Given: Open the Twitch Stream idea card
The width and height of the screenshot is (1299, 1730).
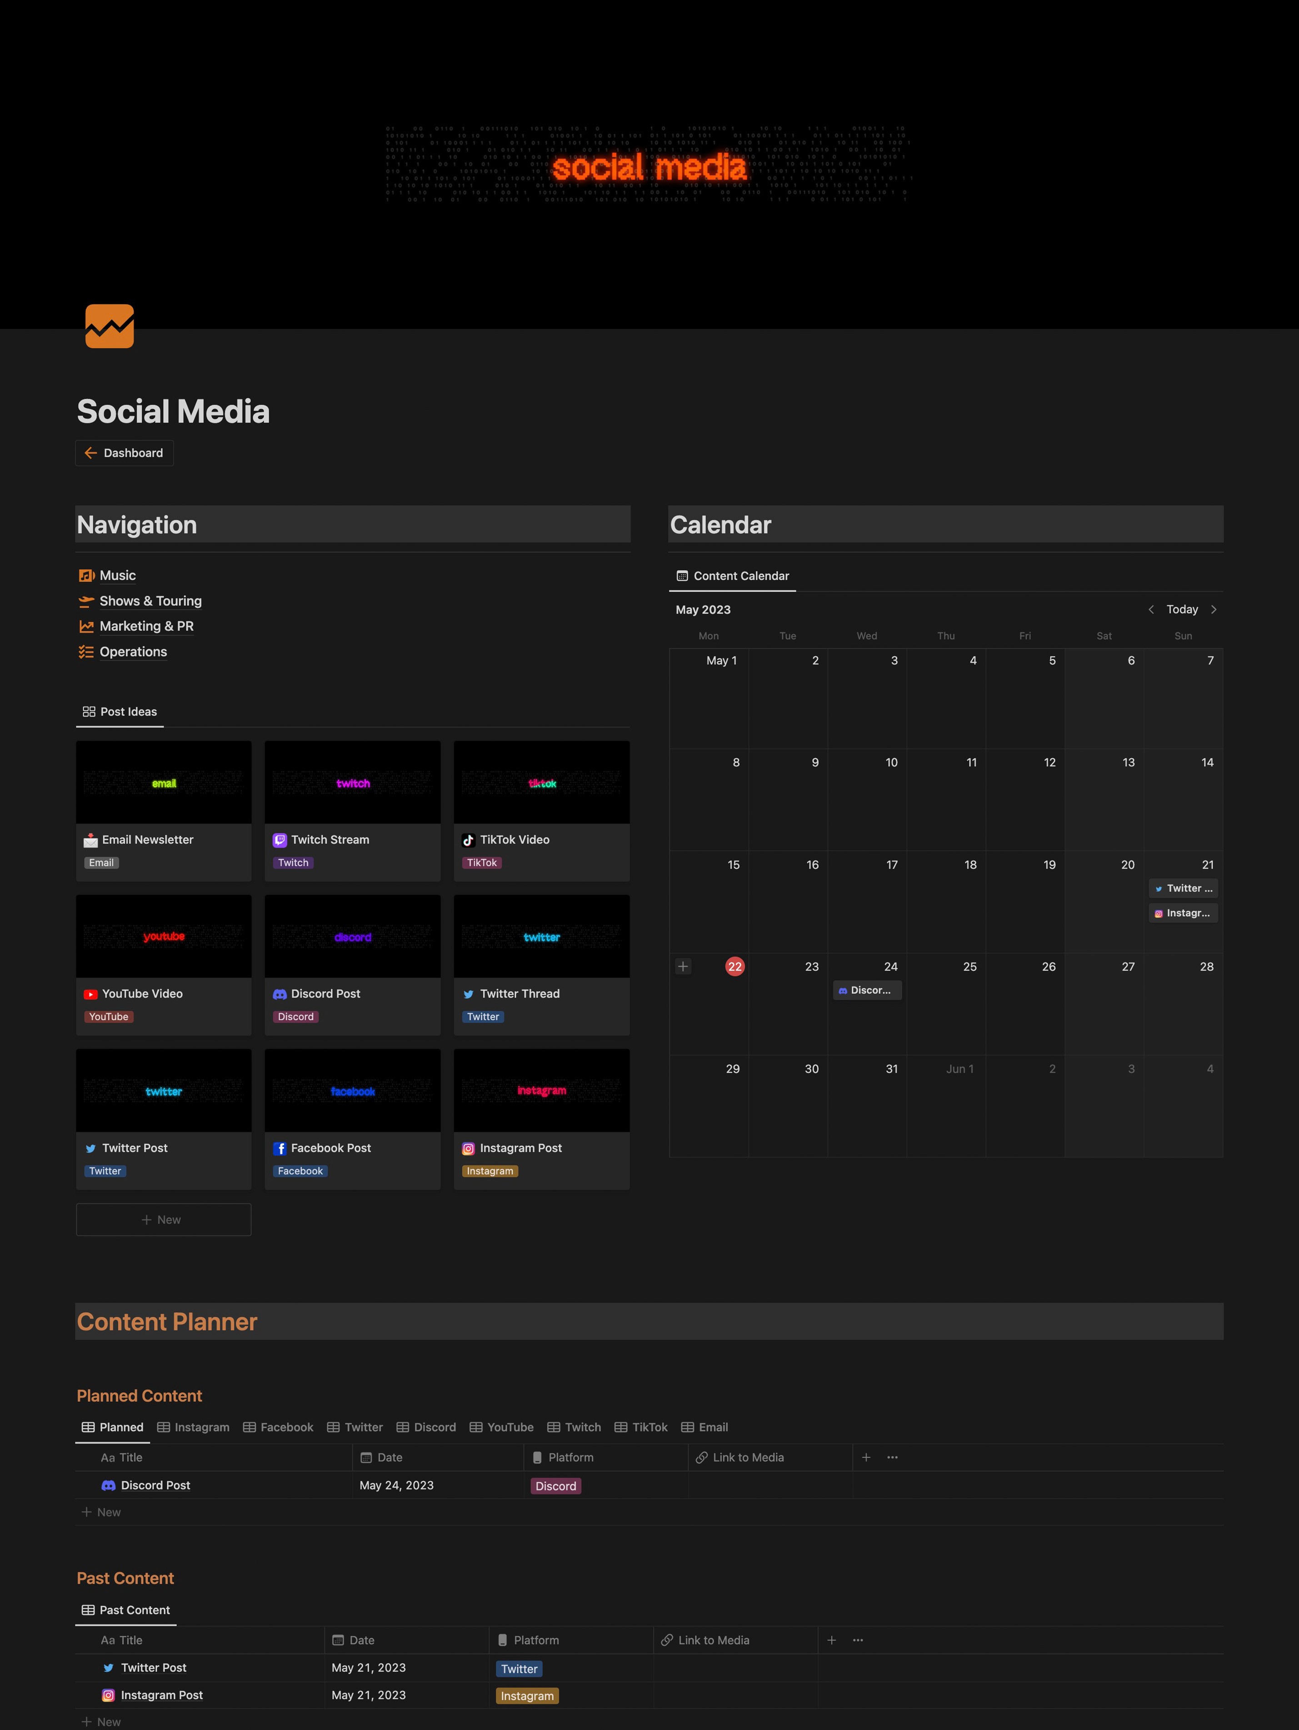Looking at the screenshot, I should click(330, 839).
